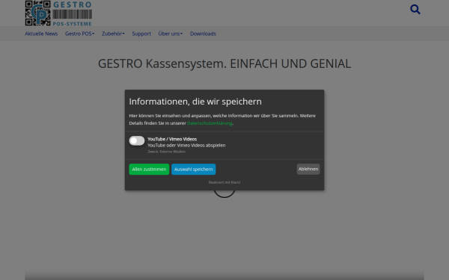
Task: Open Aktuelle News menu item
Action: pyautogui.click(x=41, y=34)
